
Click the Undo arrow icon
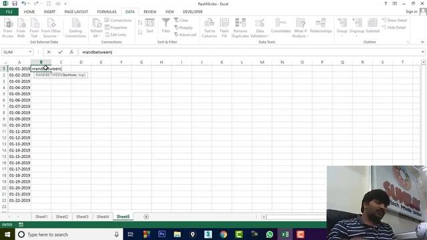(x=24, y=3)
